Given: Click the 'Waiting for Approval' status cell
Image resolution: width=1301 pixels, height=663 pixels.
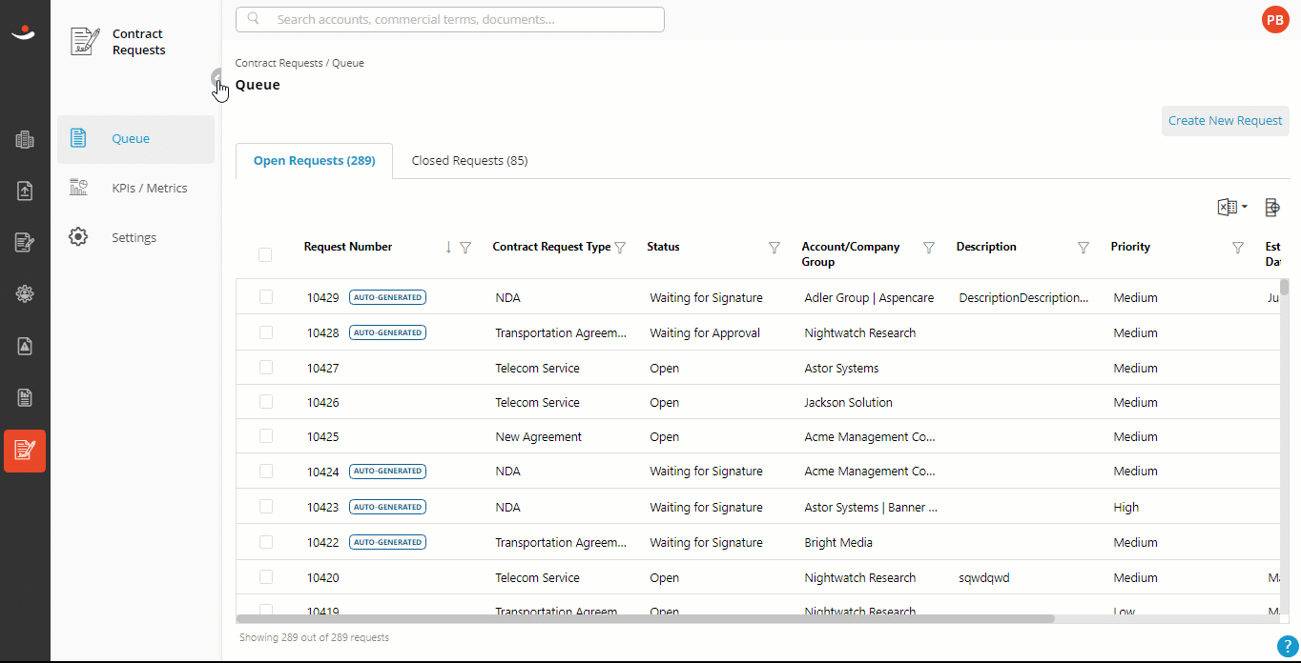Looking at the screenshot, I should pyautogui.click(x=705, y=333).
